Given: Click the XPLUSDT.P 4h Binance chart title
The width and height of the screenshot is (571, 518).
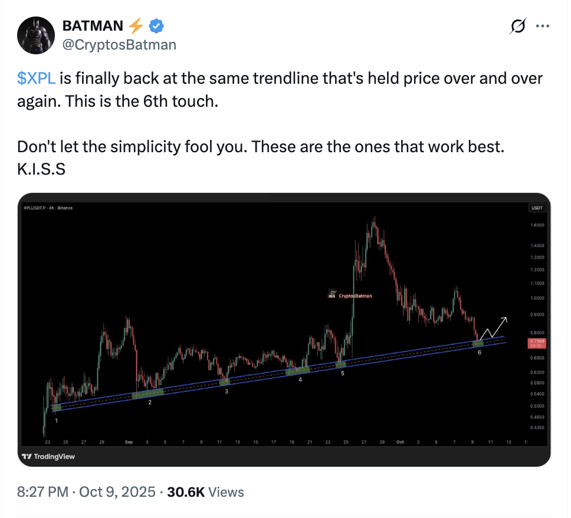Looking at the screenshot, I should coord(48,208).
